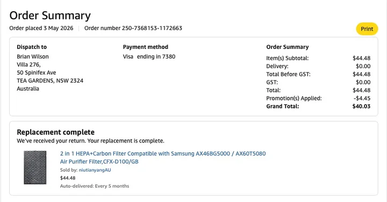Click the yellow Print button
This screenshot has width=387, height=202.
click(367, 29)
